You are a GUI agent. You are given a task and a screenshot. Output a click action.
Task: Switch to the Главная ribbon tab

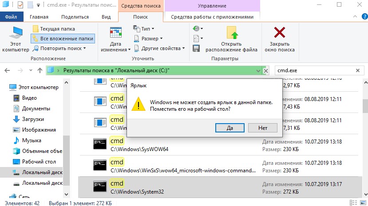pos(39,17)
